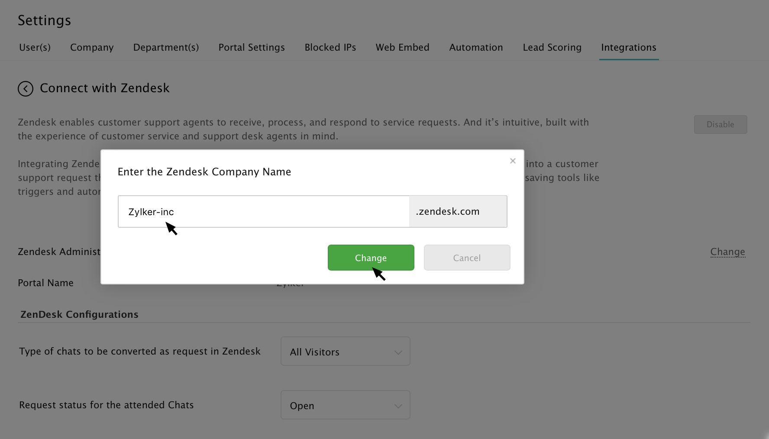769x439 pixels.
Task: Cancel the company name dialog
Action: tap(467, 258)
